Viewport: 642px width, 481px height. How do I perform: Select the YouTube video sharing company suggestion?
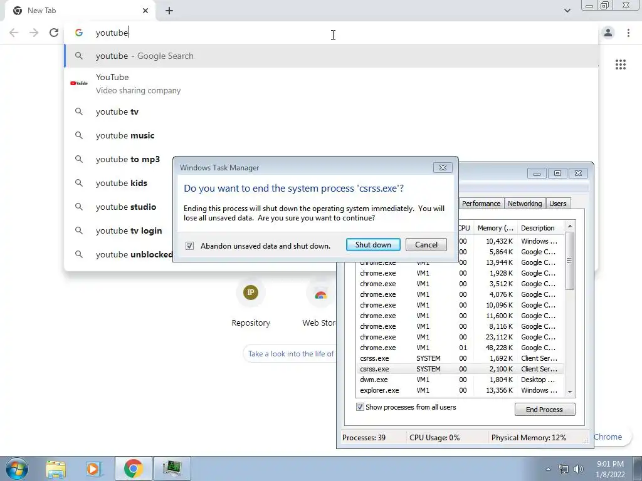[x=331, y=83]
